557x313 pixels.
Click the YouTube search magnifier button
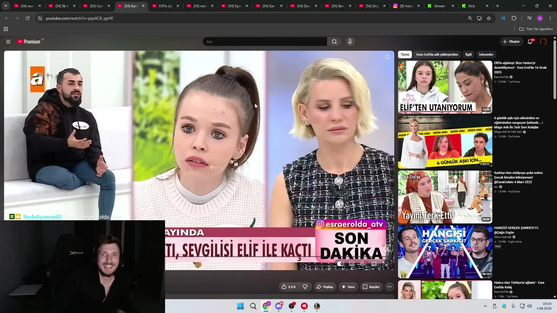(334, 42)
